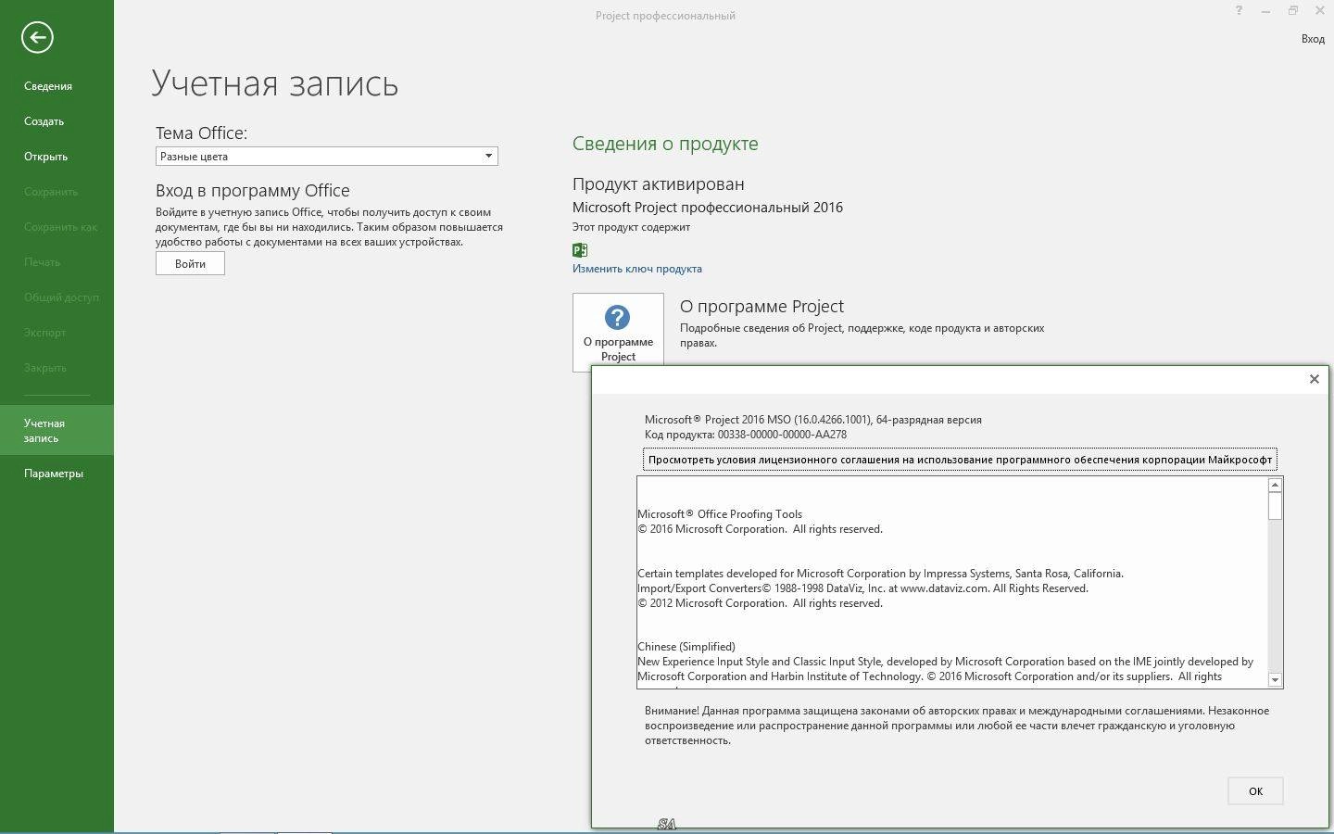Open Параметры from the sidebar

point(51,474)
